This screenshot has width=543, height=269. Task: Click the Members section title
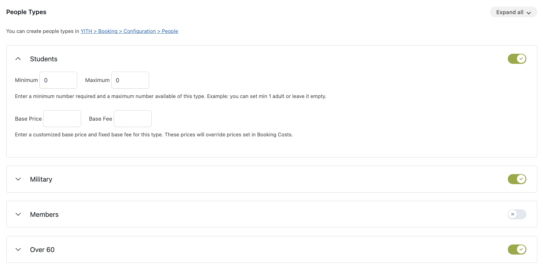[x=44, y=215]
